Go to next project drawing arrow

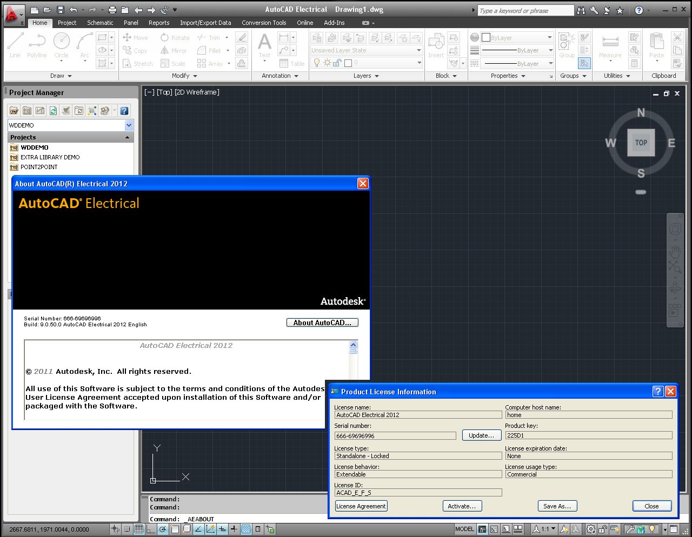[151, 10]
